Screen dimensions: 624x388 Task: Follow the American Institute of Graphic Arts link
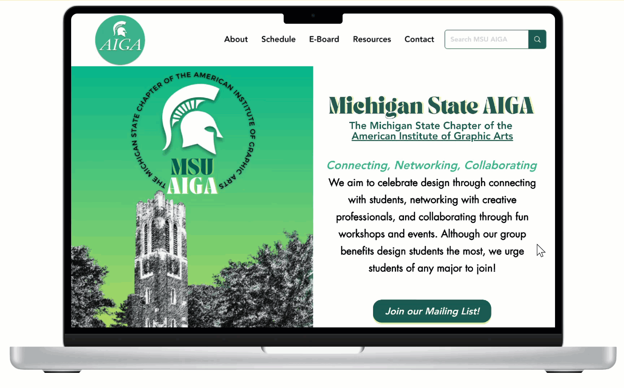(x=432, y=136)
